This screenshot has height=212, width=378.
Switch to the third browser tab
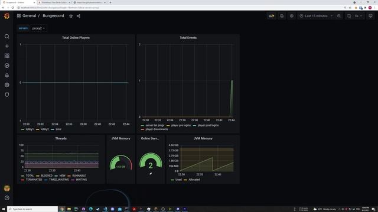click(89, 2)
